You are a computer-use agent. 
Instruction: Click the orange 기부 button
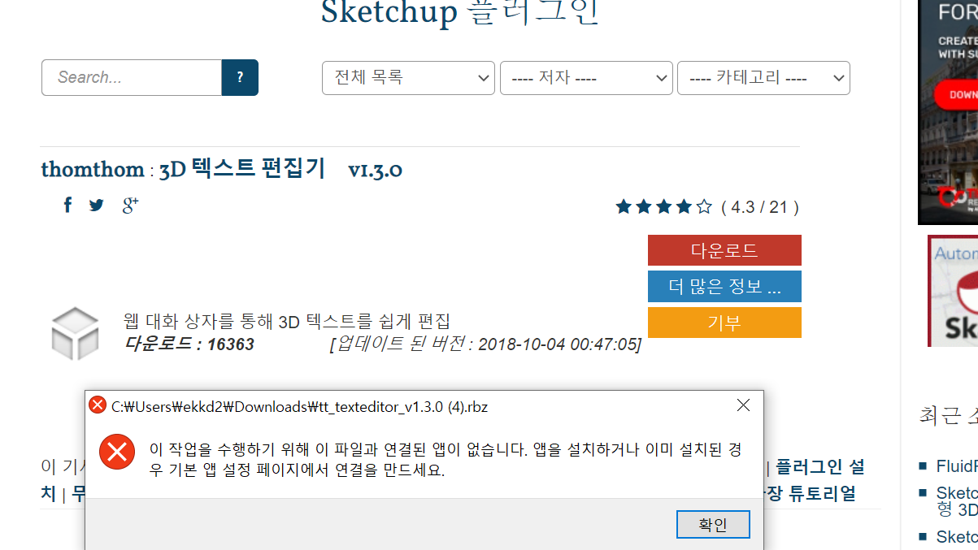click(x=724, y=323)
